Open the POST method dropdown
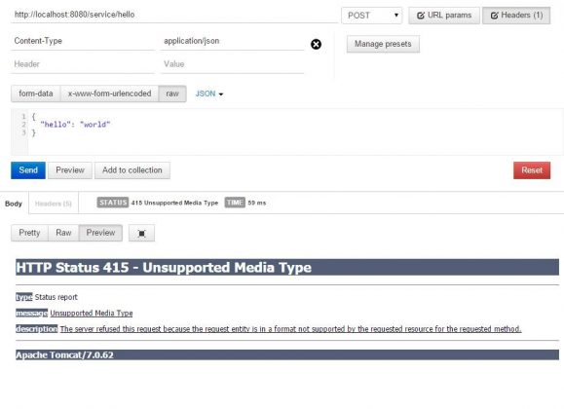 [371, 16]
